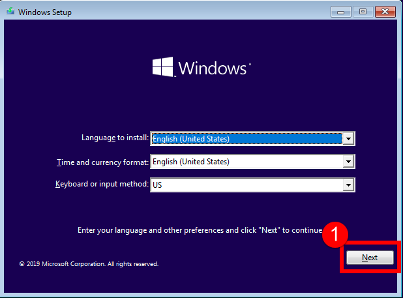Viewport: 403px width, 298px height.
Task: Open the Language to install dropdown arrow
Action: [348, 139]
